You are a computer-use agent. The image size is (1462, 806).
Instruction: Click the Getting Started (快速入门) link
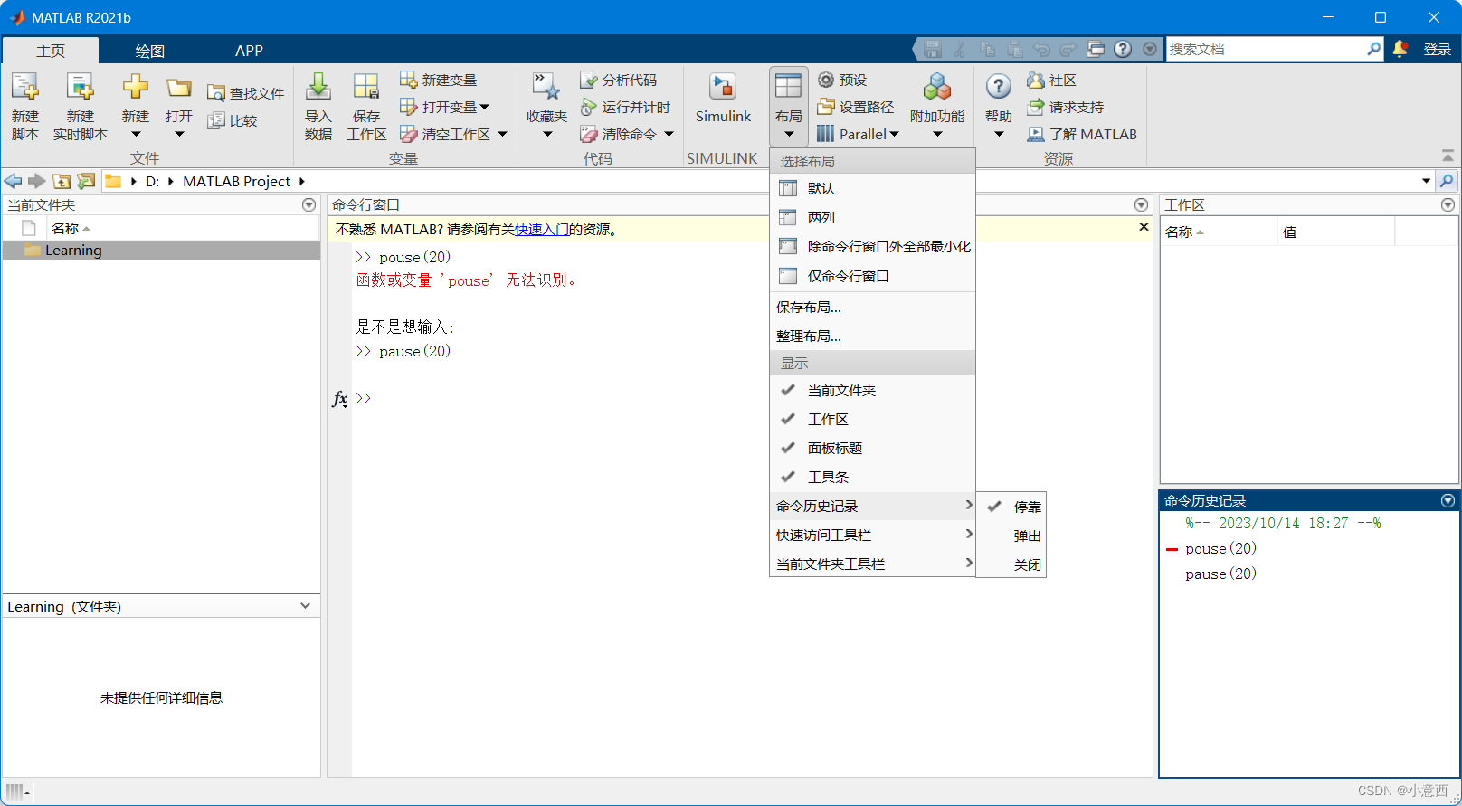click(542, 230)
